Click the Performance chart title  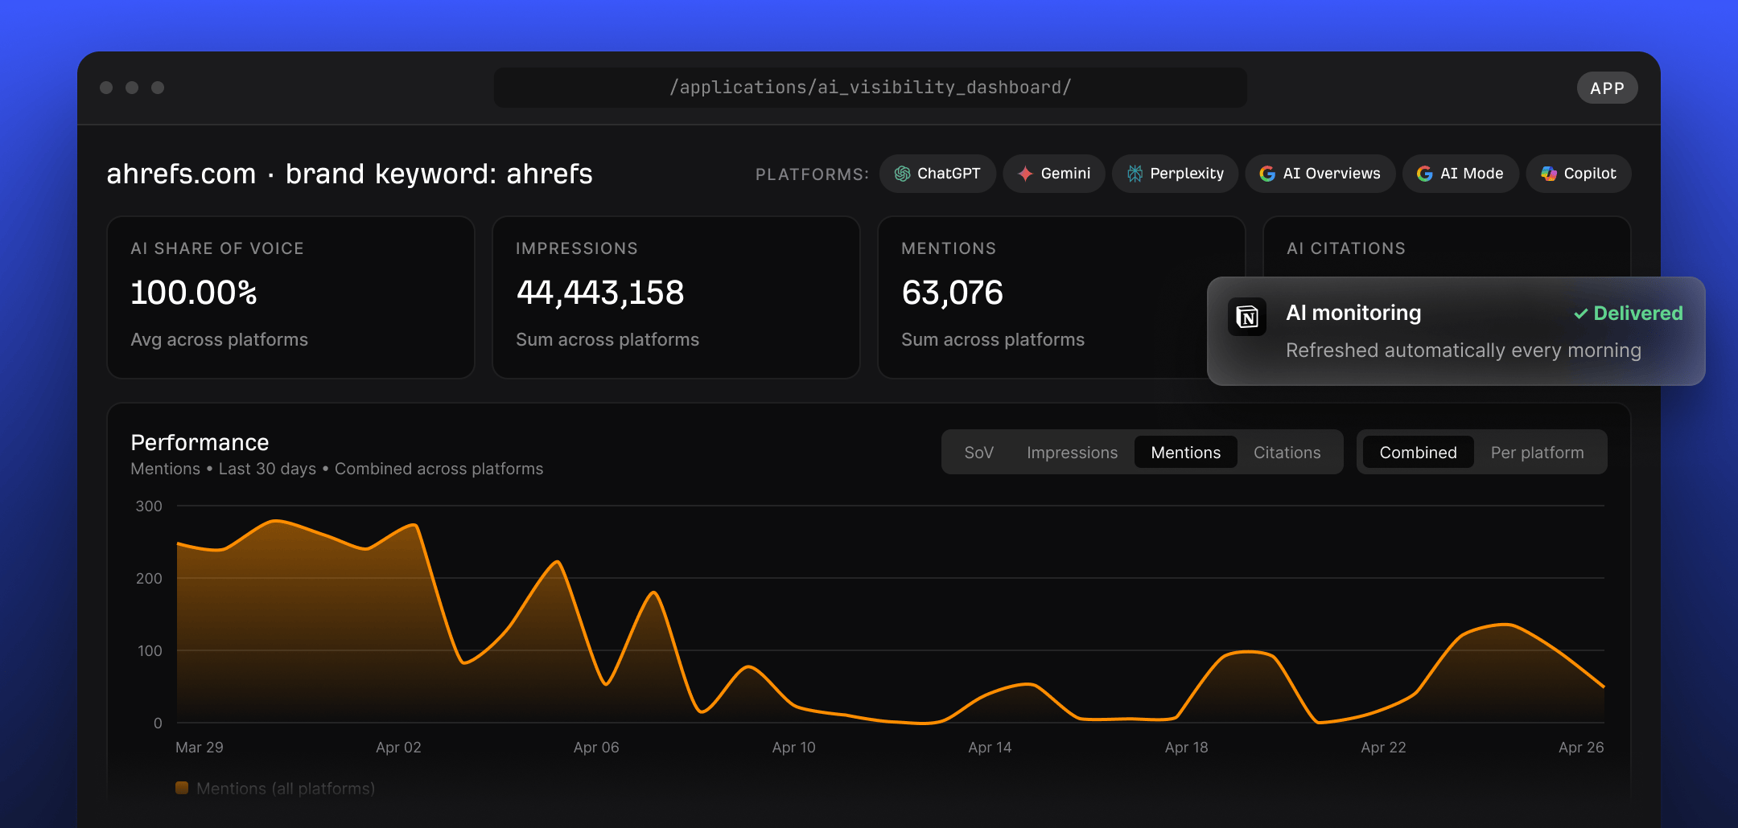tap(200, 442)
